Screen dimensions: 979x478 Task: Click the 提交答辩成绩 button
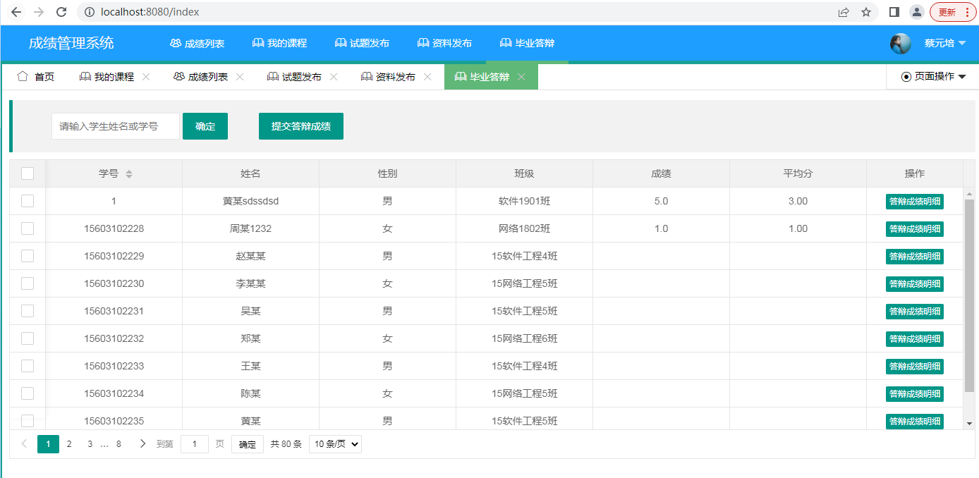tap(301, 126)
